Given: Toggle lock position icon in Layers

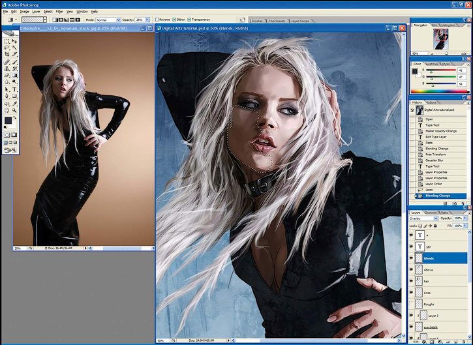Looking at the screenshot, I should pyautogui.click(x=431, y=226).
